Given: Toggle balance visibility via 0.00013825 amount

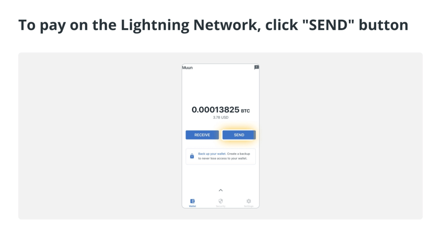Looking at the screenshot, I should (x=216, y=110).
